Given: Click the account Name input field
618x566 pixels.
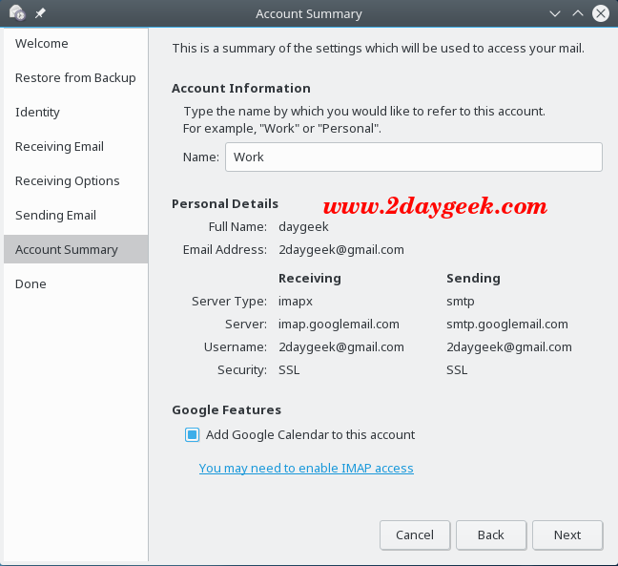Looking at the screenshot, I should [414, 157].
